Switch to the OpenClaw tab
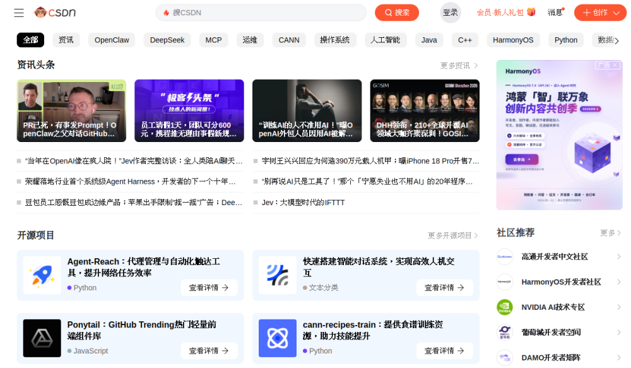The image size is (631, 368). tap(112, 40)
